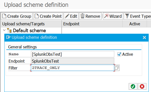Launch the Wizard wand icon
151x92 pixels.
point(106,16)
